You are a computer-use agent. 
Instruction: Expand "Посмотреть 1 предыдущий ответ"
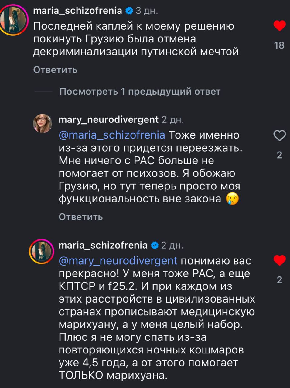(140, 91)
